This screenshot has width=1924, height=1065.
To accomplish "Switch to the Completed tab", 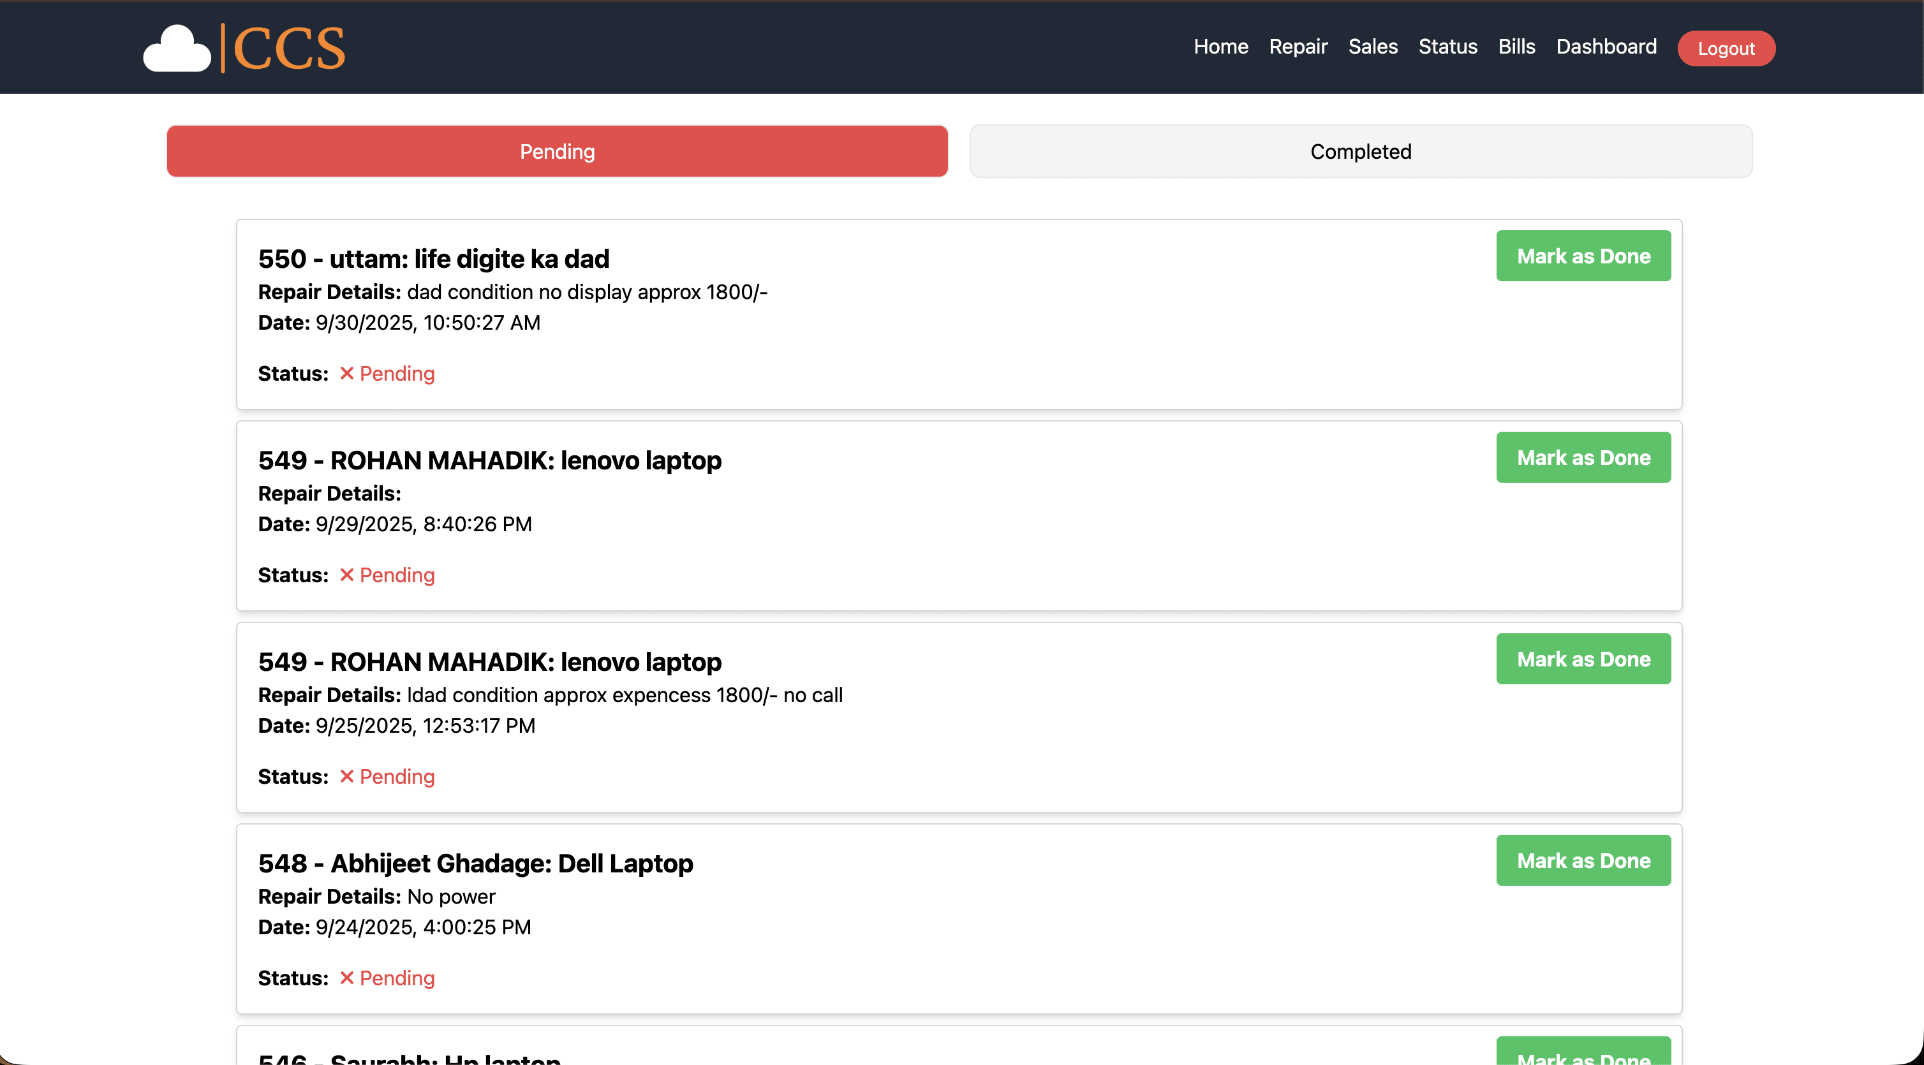I will pyautogui.click(x=1360, y=152).
